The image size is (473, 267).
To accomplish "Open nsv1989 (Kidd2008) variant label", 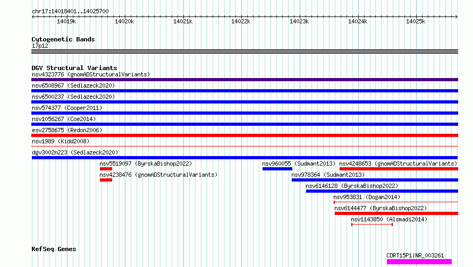I will [x=61, y=141].
